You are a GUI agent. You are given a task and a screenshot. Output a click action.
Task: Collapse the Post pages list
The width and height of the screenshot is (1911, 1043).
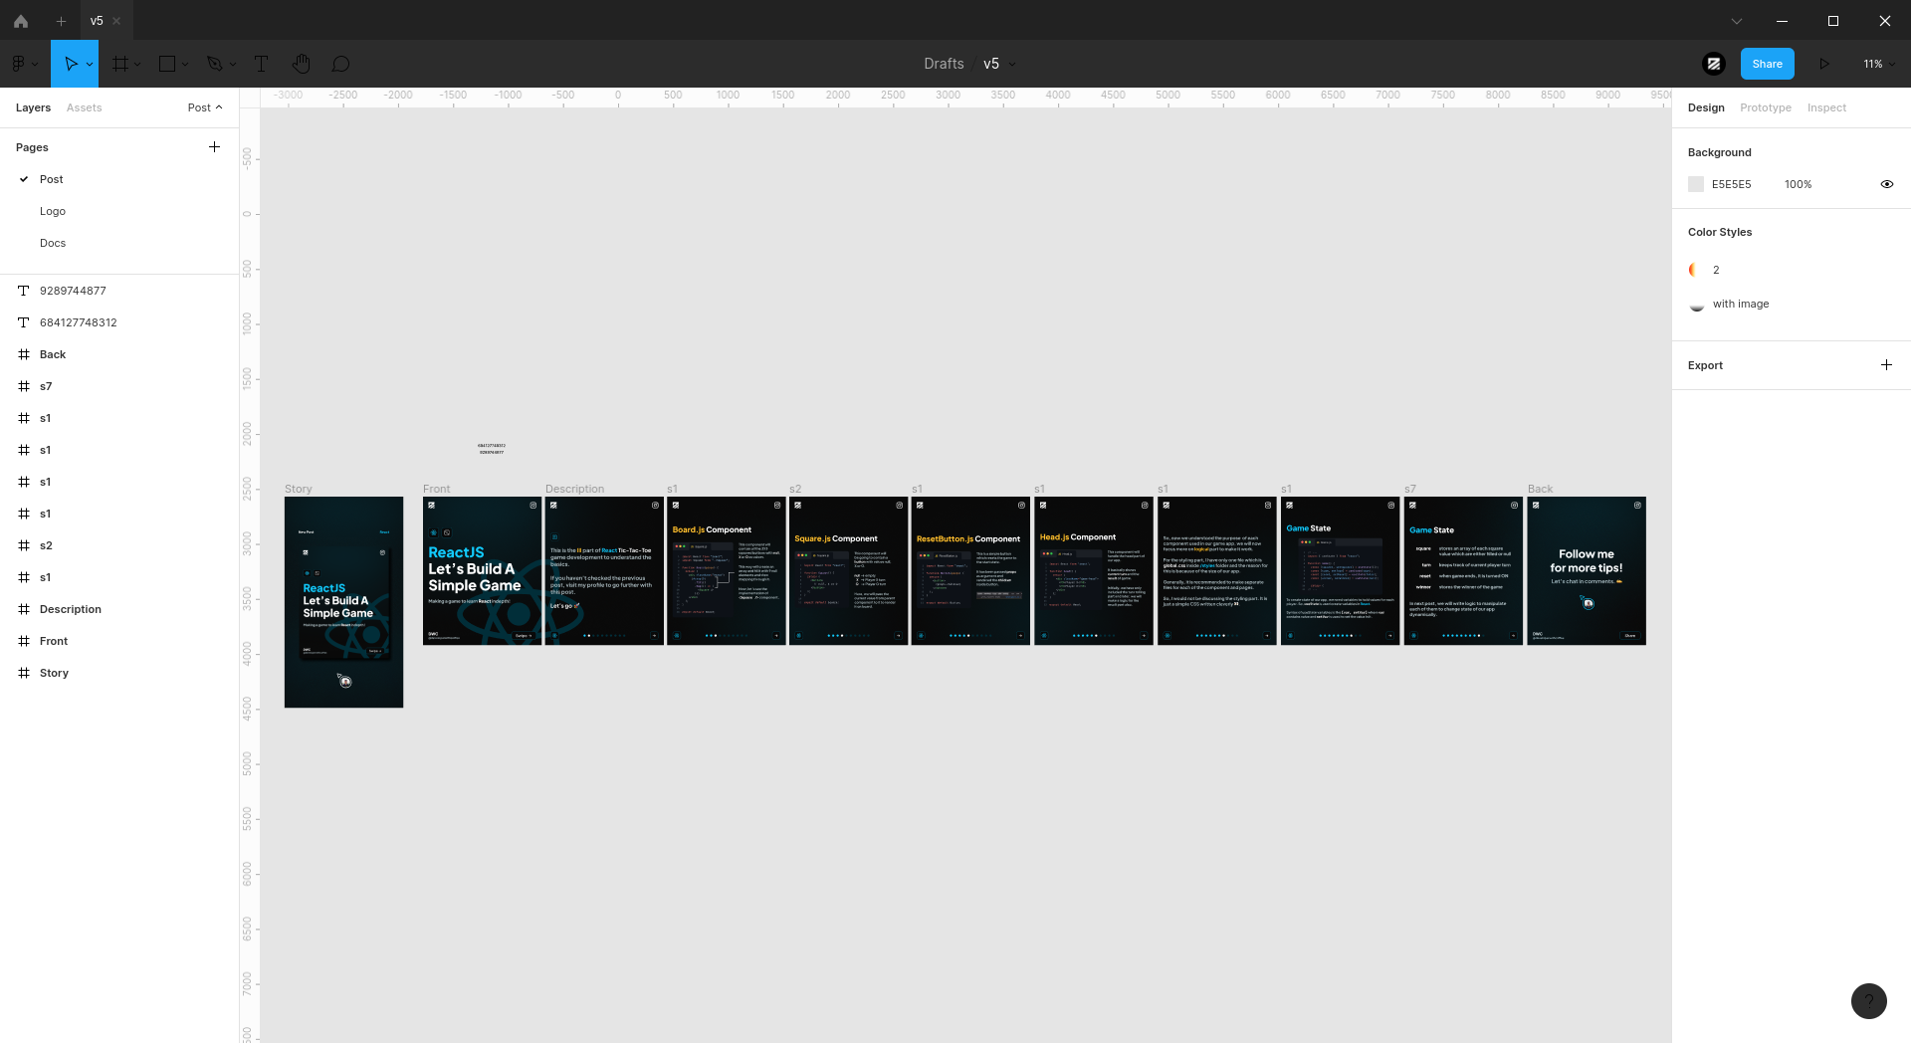205,107
